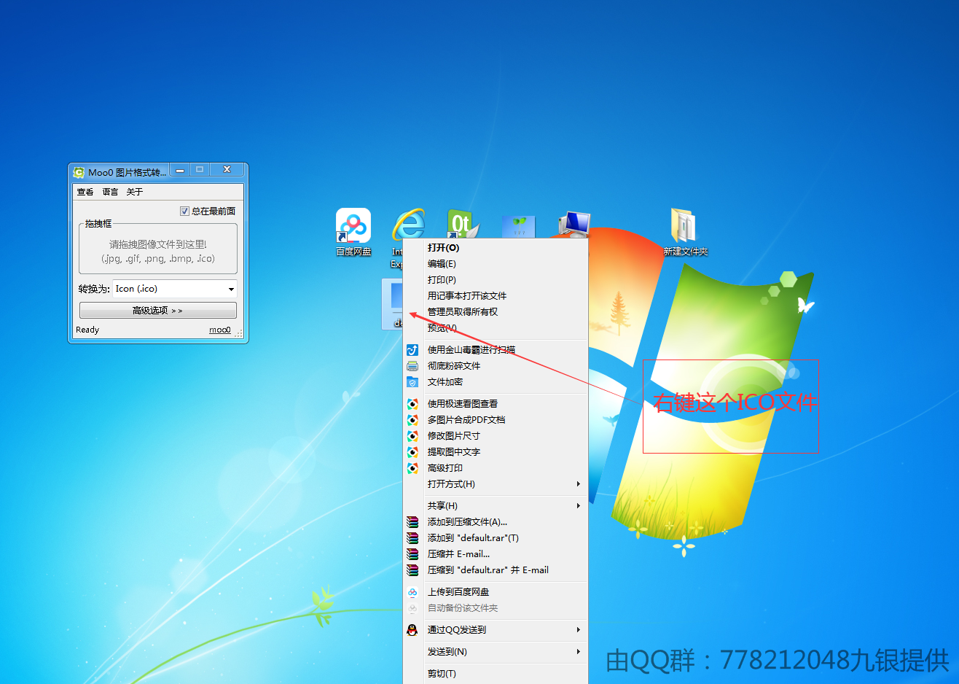Image resolution: width=959 pixels, height=684 pixels.
Task: Click the WinRAR icon beside 添加到压缩文件(A)...
Action: click(x=412, y=522)
